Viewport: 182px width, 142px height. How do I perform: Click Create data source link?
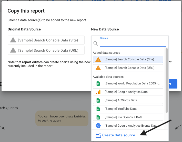[119, 135]
